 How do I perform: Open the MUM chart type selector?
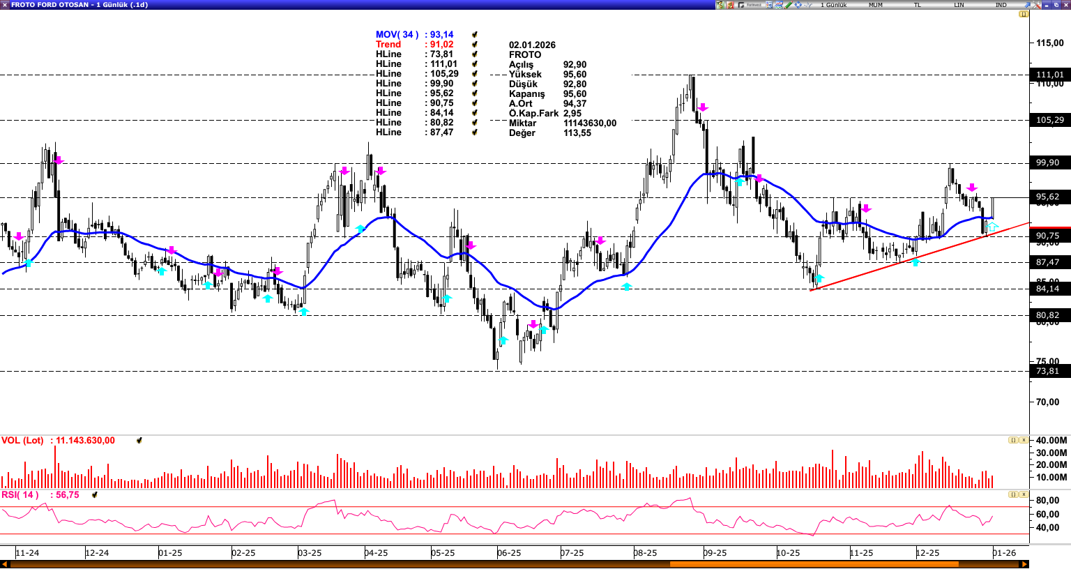(x=876, y=5)
